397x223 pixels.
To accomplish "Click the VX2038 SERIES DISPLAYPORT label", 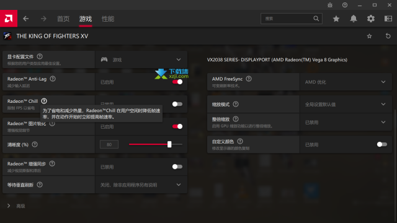I will tap(277, 60).
